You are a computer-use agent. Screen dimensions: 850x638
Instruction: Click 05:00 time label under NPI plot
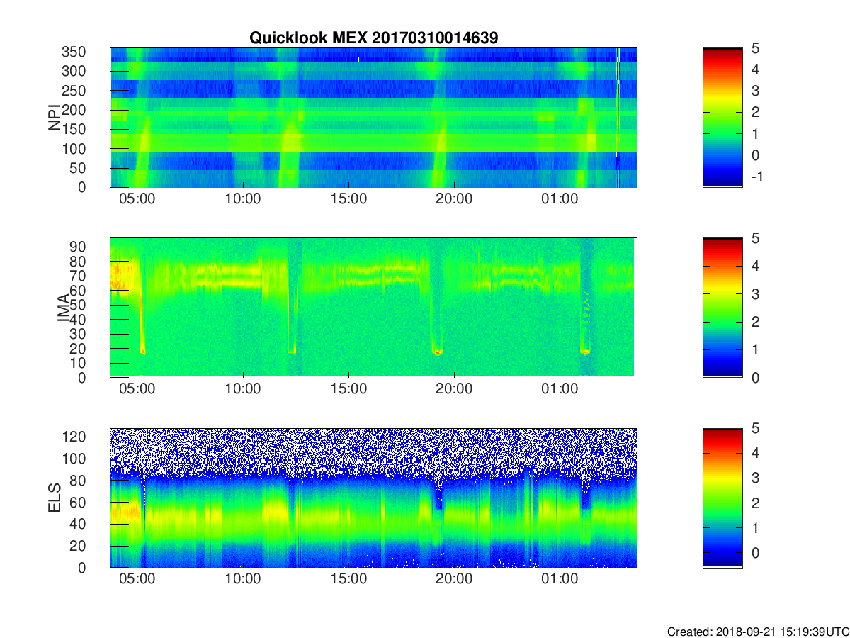[137, 199]
